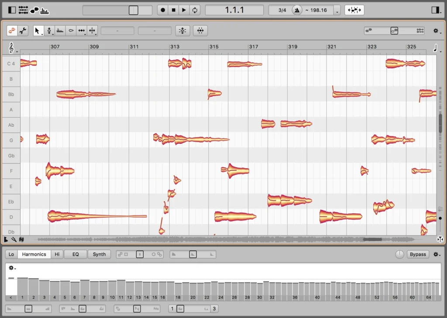This screenshot has height=318, width=447.
Task: Select the Timing tool
Action: 82,30
